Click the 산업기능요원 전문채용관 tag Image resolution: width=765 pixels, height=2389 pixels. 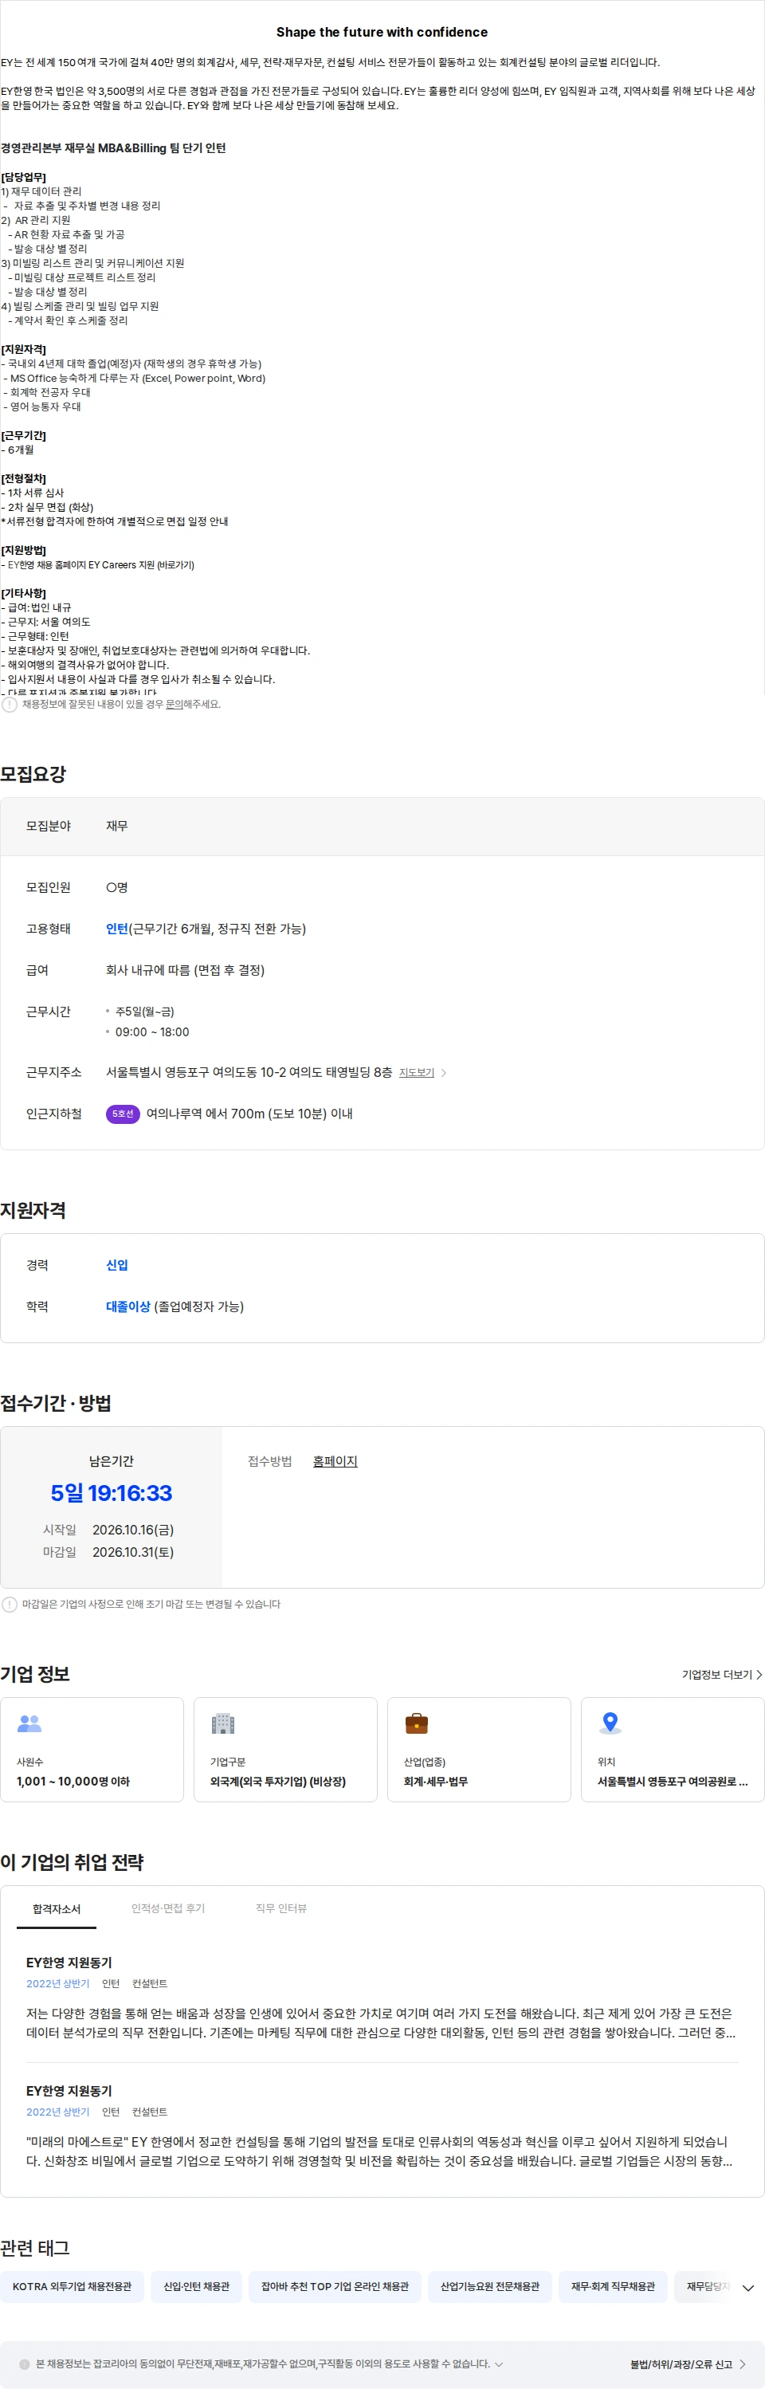click(489, 2287)
